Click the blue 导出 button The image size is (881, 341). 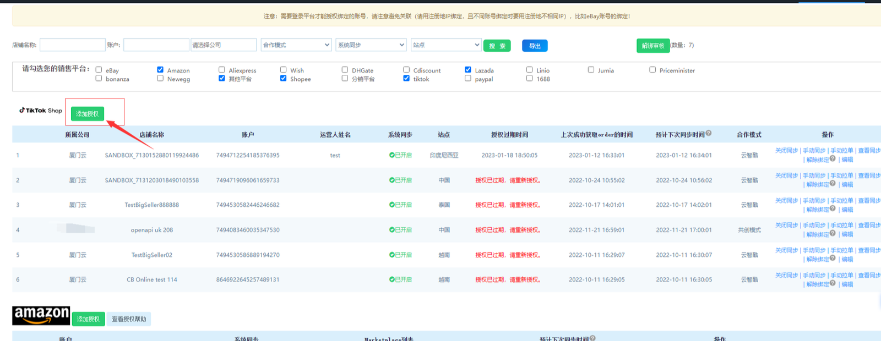[535, 46]
